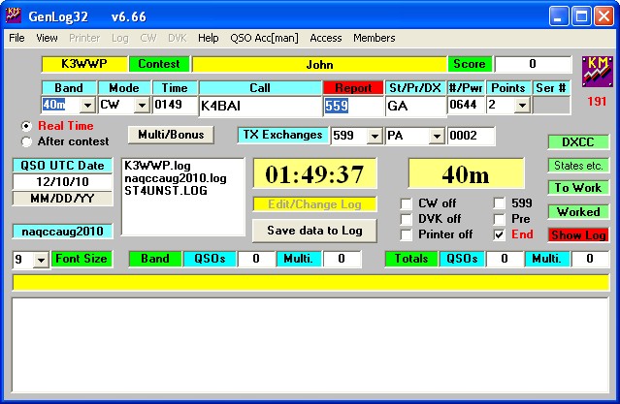The height and width of the screenshot is (404, 620).
Task: Toggle the DVK off checkbox
Action: point(407,219)
